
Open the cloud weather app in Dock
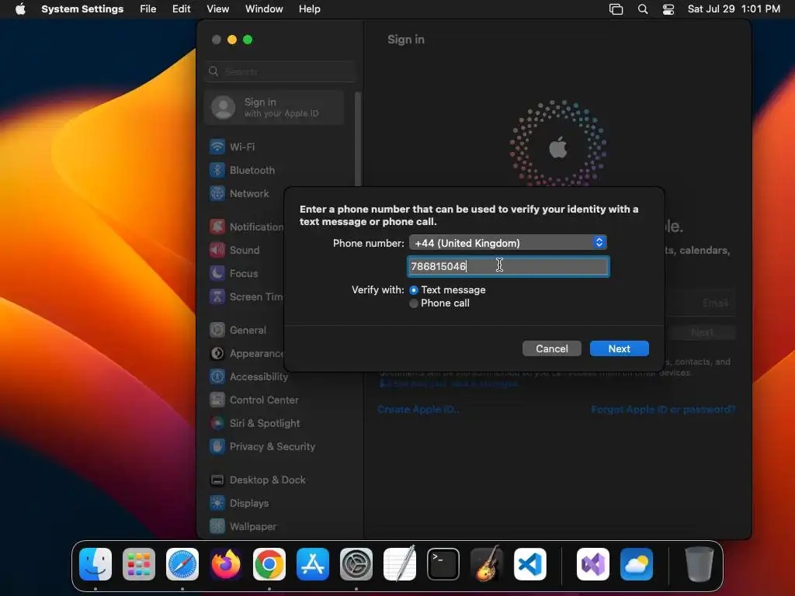[x=637, y=564]
